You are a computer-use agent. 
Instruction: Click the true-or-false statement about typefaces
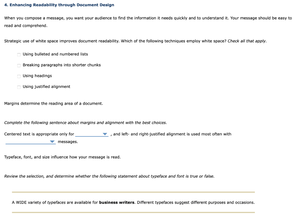[133, 202]
